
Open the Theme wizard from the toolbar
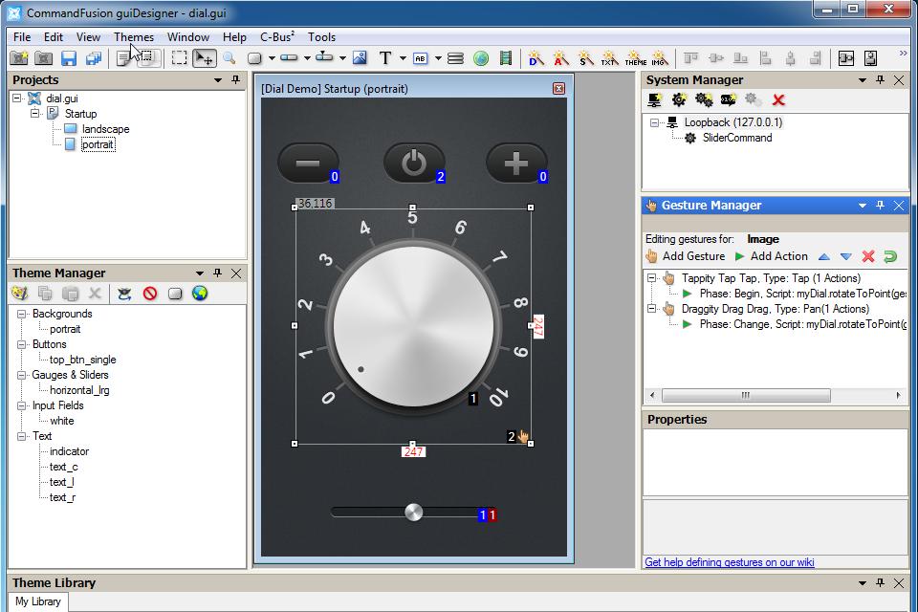click(635, 58)
